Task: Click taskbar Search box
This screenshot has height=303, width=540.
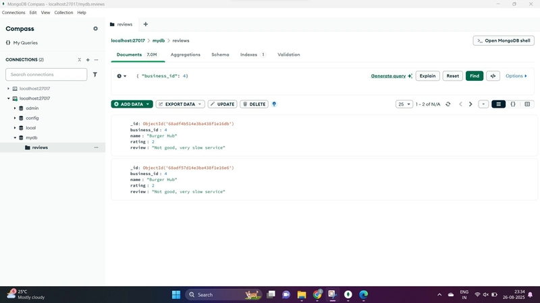Action: click(224, 295)
